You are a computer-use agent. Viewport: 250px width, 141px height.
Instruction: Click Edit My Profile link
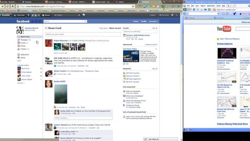pos(30,30)
